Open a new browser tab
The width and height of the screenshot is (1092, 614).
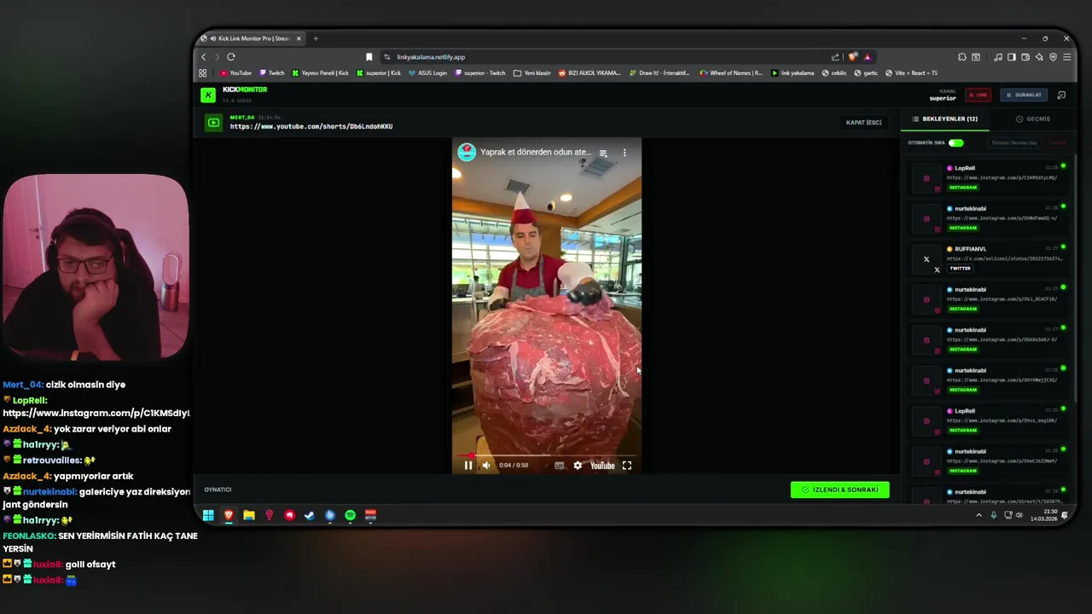(316, 38)
